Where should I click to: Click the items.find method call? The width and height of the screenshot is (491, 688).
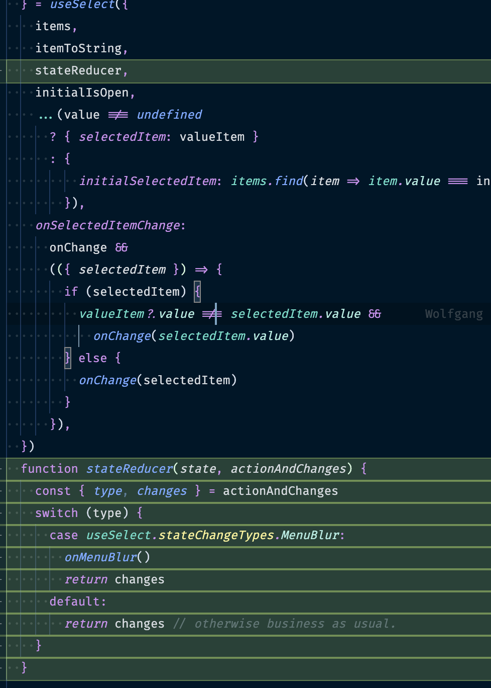(267, 181)
